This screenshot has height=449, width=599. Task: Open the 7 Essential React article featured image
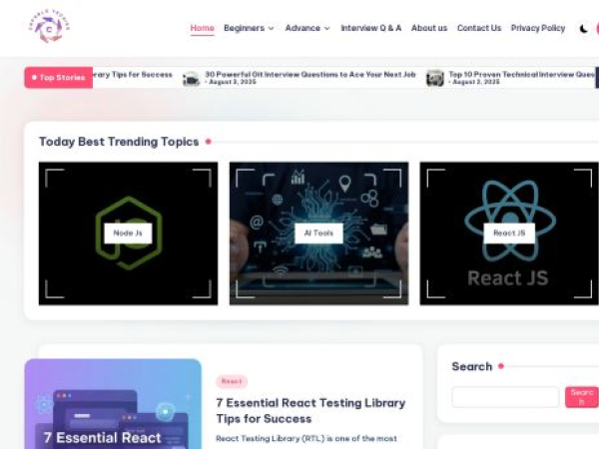pos(113,404)
